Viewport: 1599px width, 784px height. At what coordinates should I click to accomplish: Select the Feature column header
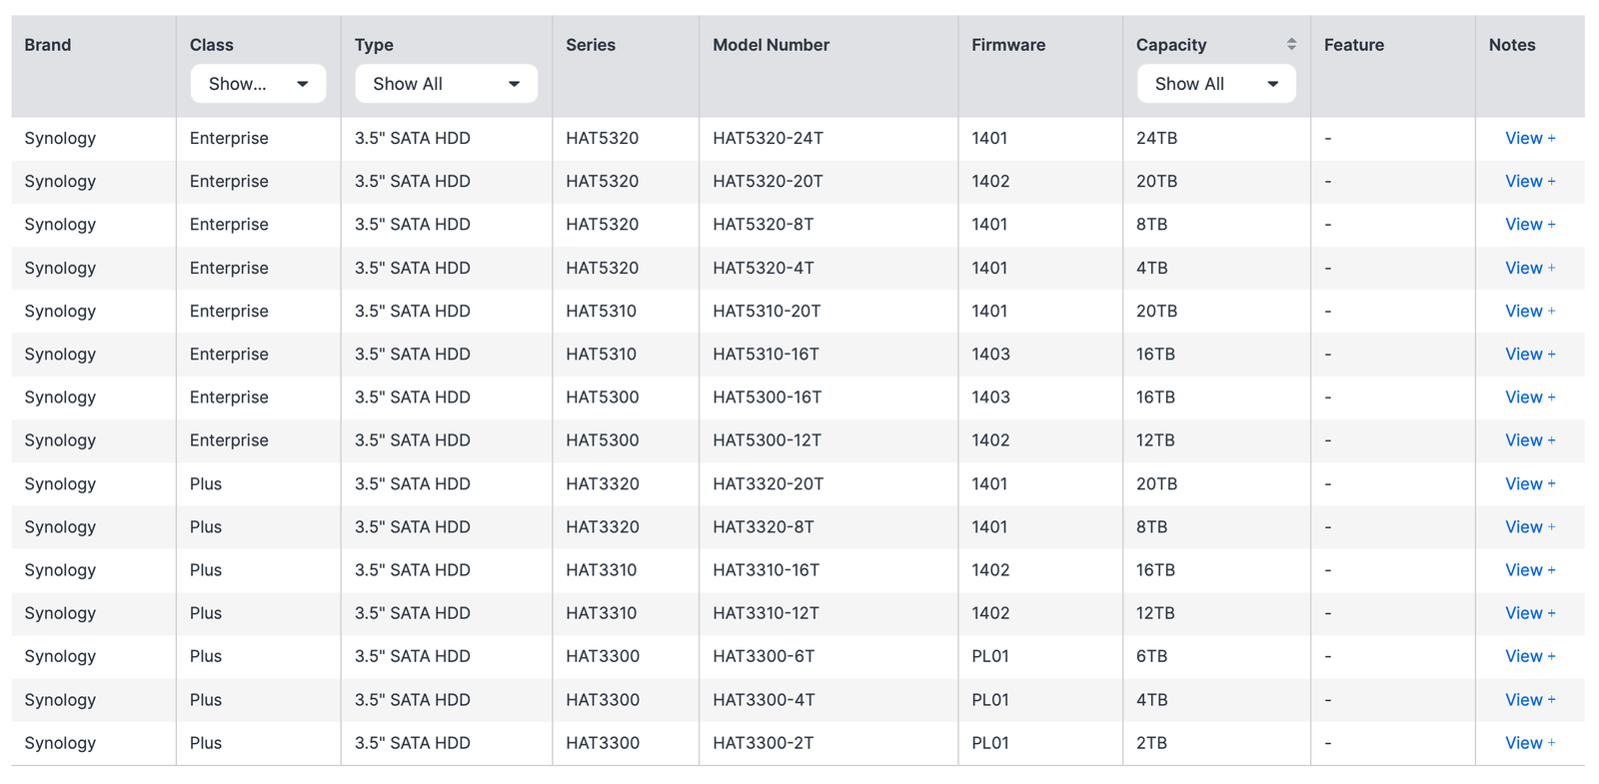tap(1354, 45)
